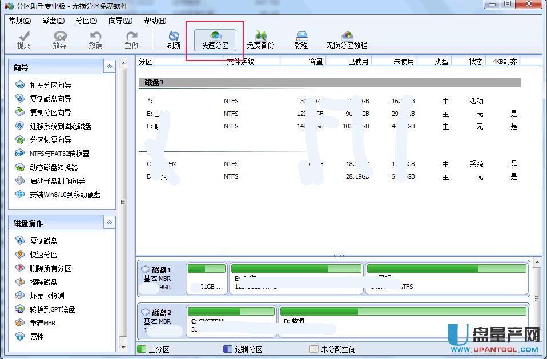Open 快速分区 from the highlighted toolbar icon

pos(215,39)
